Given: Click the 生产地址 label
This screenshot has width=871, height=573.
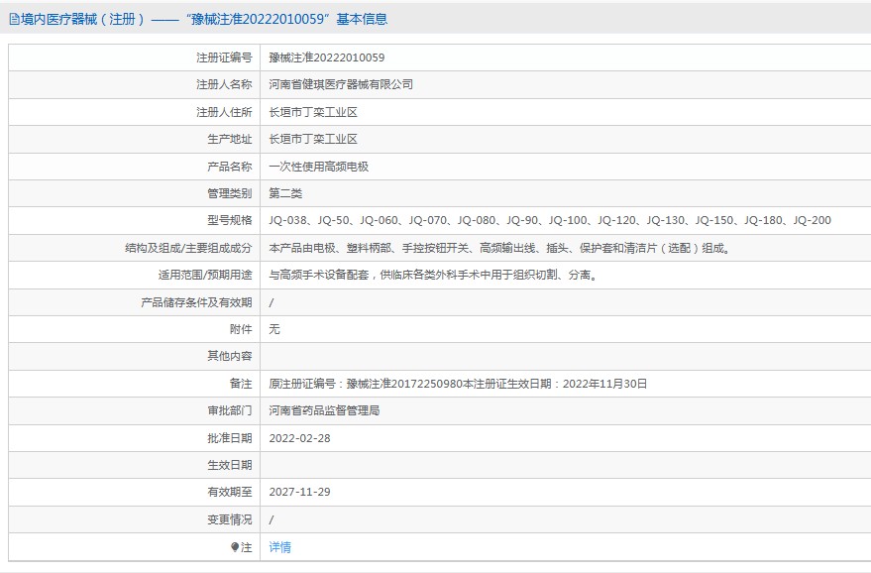Looking at the screenshot, I should [230, 139].
